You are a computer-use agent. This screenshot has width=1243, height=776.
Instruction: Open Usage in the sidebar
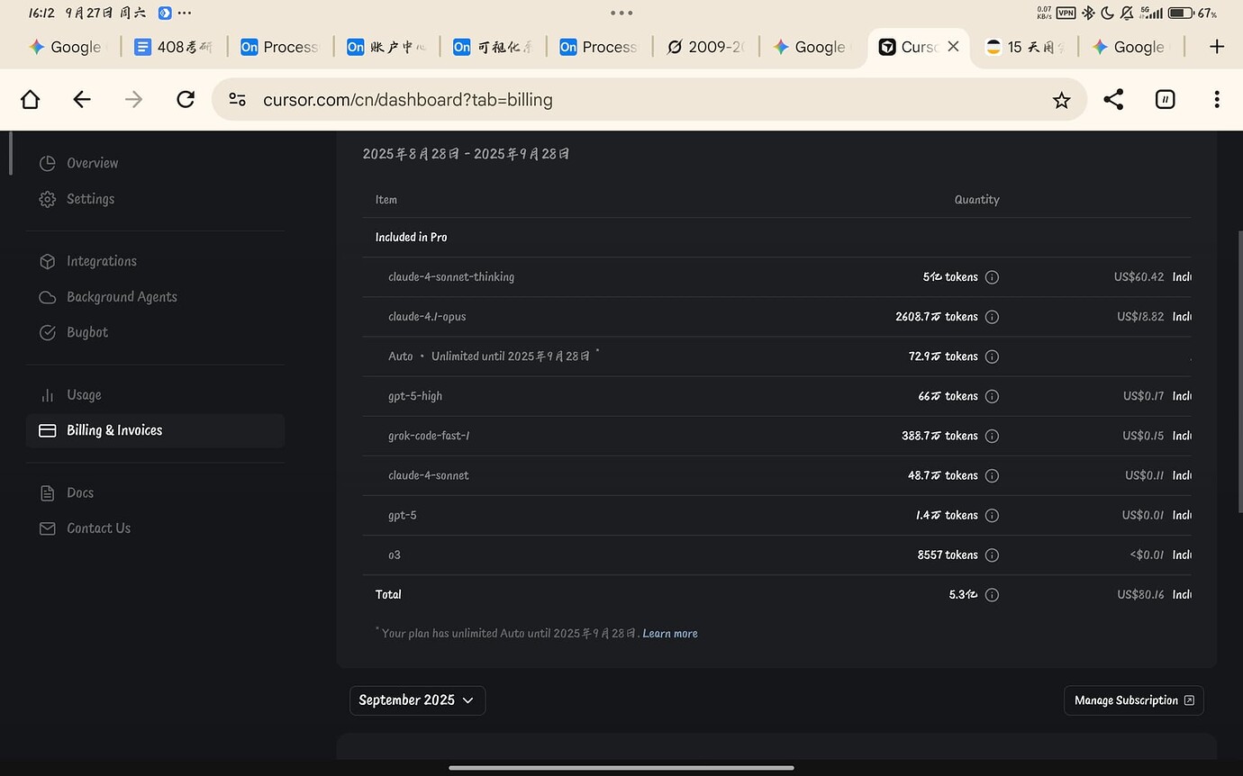[x=155, y=395]
